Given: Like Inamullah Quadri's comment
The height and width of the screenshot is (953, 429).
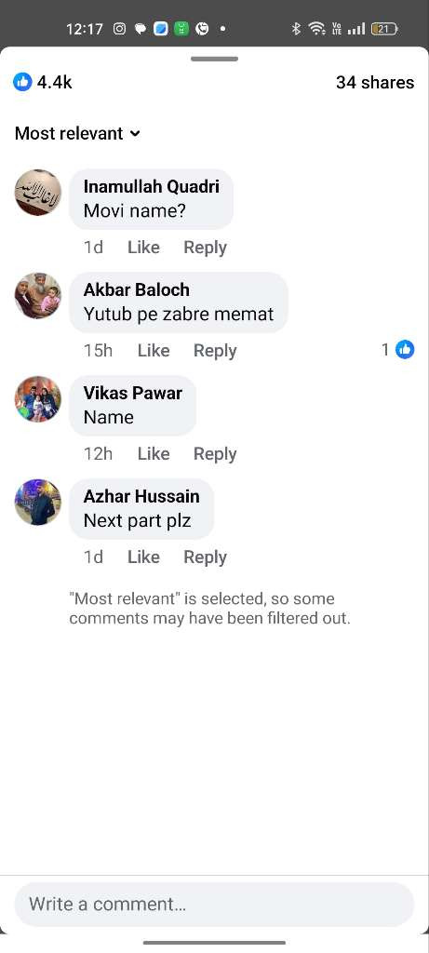Looking at the screenshot, I should (x=143, y=248).
